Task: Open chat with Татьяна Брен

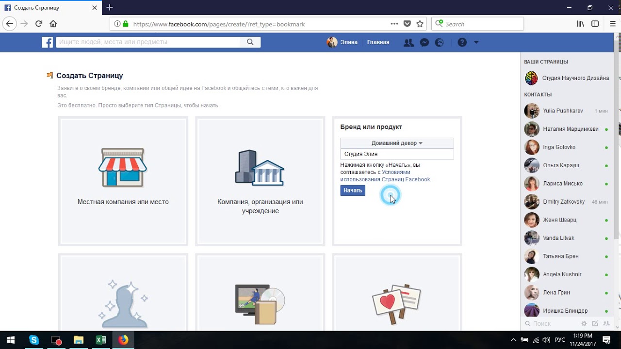Action: (x=567, y=256)
